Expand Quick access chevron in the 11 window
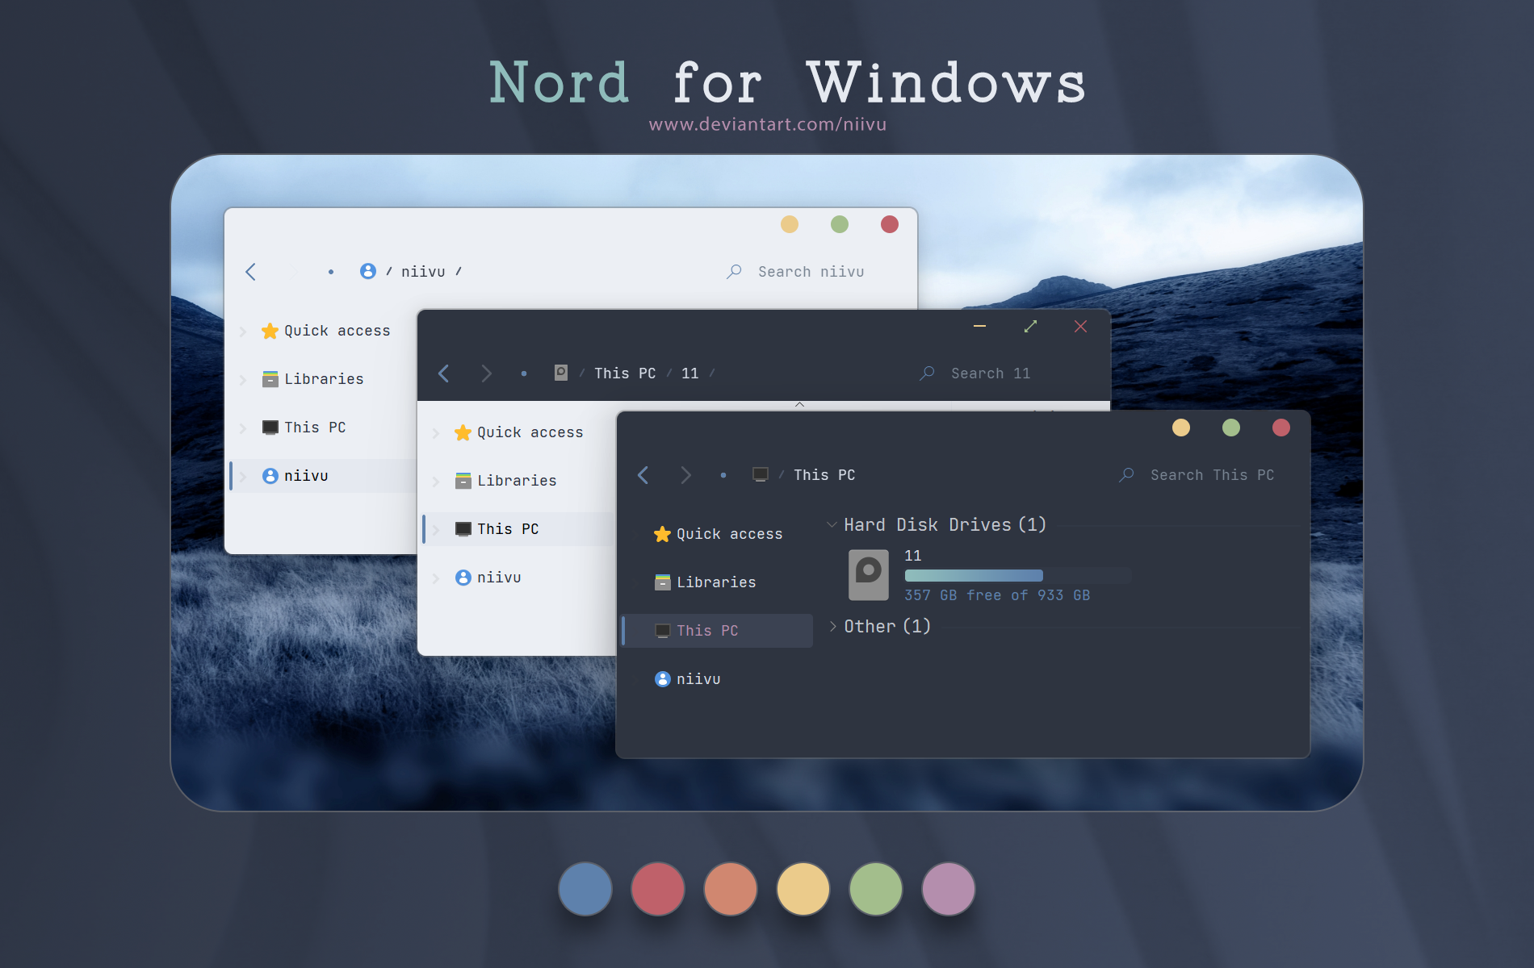The width and height of the screenshot is (1534, 968). (436, 433)
